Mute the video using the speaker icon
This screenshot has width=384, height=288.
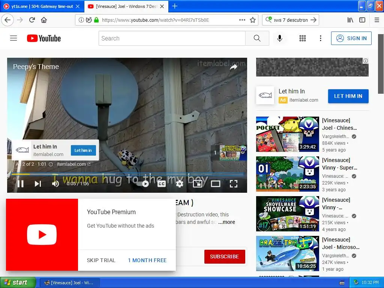coord(55,184)
